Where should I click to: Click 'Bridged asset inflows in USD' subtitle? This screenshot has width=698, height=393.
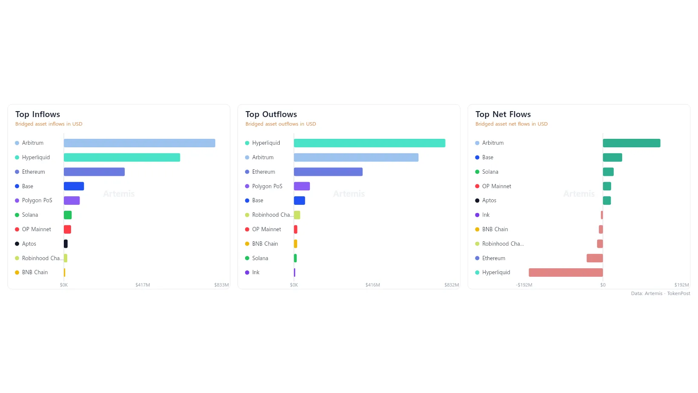click(49, 124)
